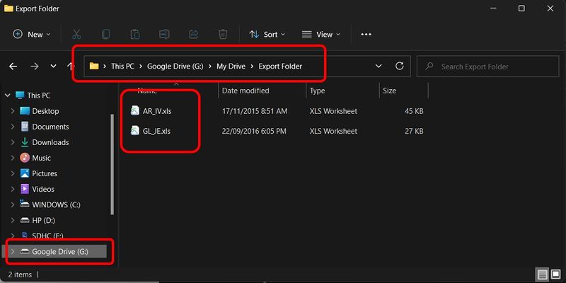
Task: Open the Sort dropdown menu
Action: [x=267, y=34]
